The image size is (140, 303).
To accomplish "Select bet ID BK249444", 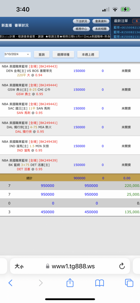I will 48,85.
